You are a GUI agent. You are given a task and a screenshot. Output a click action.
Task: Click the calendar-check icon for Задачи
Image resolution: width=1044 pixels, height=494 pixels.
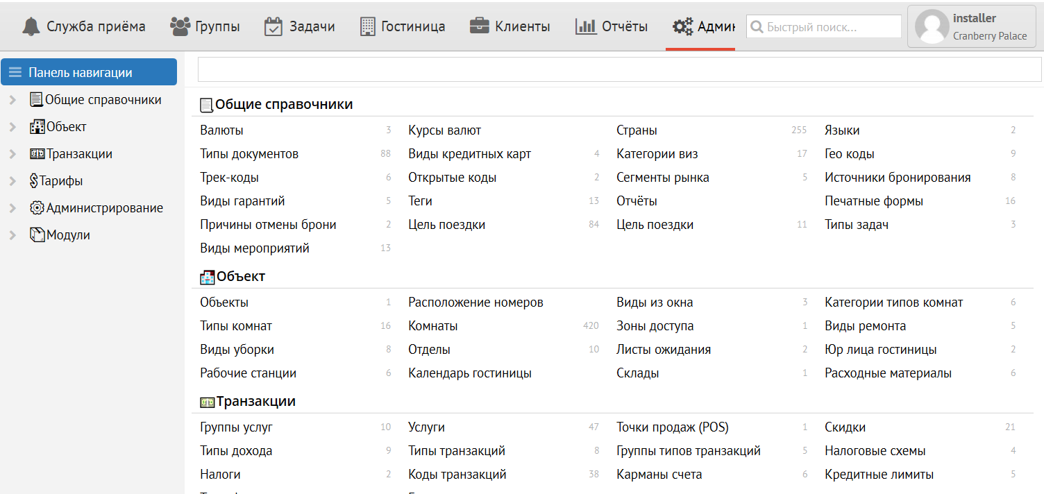(273, 26)
